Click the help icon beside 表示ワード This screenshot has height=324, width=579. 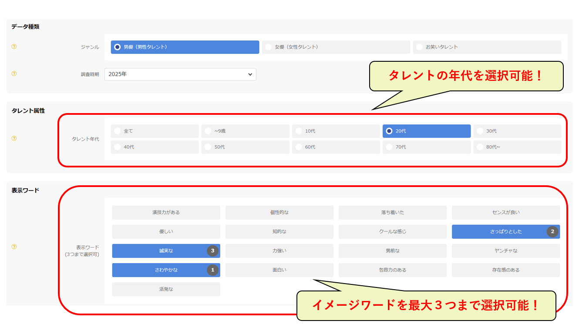tap(14, 247)
